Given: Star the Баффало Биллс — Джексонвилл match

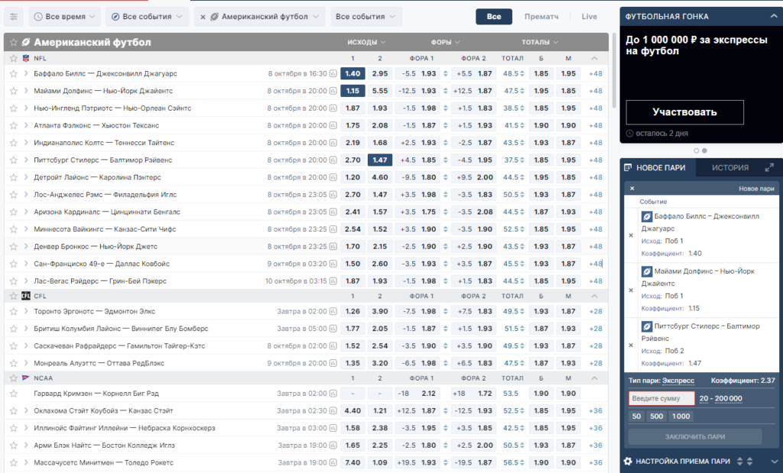Looking at the screenshot, I should (x=14, y=74).
